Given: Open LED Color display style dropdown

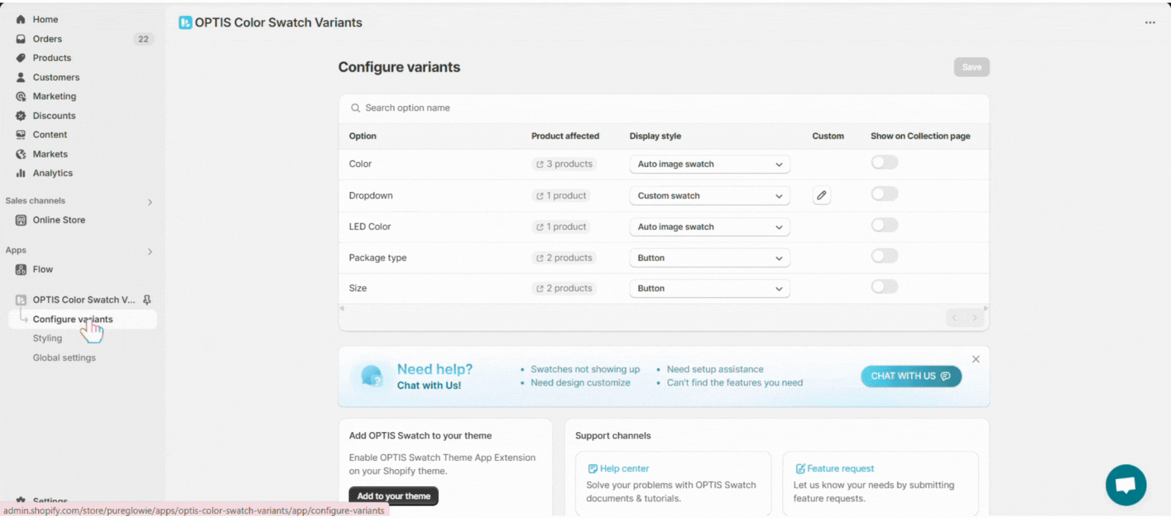Looking at the screenshot, I should click(710, 227).
